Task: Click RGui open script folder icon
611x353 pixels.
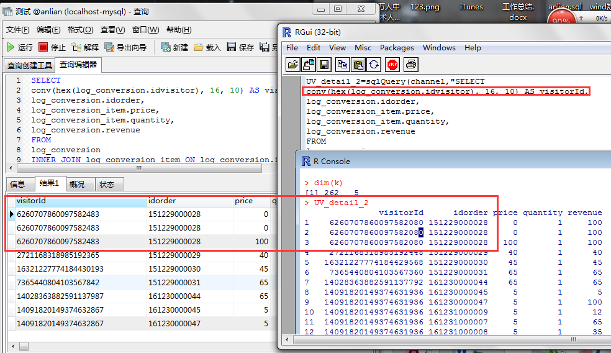Action: tap(293, 64)
